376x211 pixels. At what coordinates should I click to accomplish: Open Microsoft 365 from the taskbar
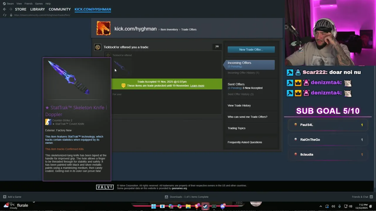171,207
